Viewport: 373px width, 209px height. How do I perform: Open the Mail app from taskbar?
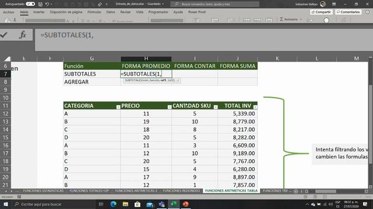pyautogui.click(x=150, y=204)
